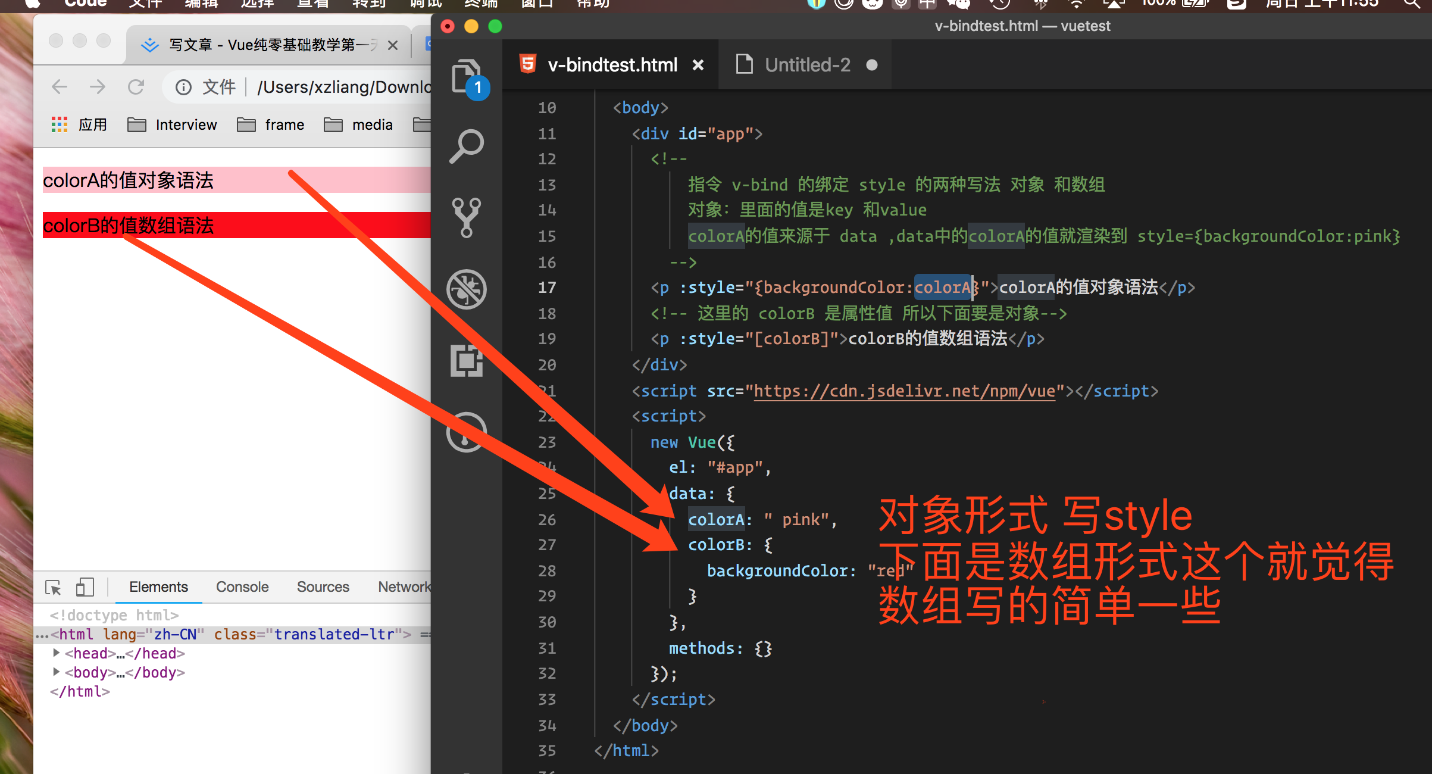
Task: Click the cdn.jsdelivr.net vue script link
Action: (x=904, y=391)
